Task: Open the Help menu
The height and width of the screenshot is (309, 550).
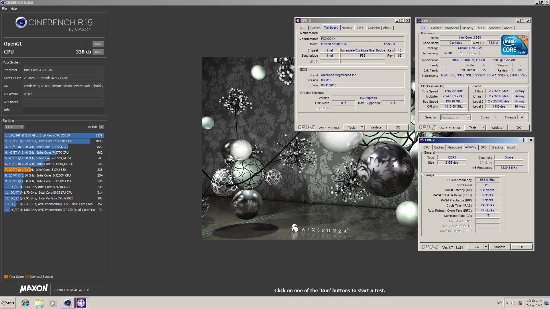Action: (x=14, y=9)
